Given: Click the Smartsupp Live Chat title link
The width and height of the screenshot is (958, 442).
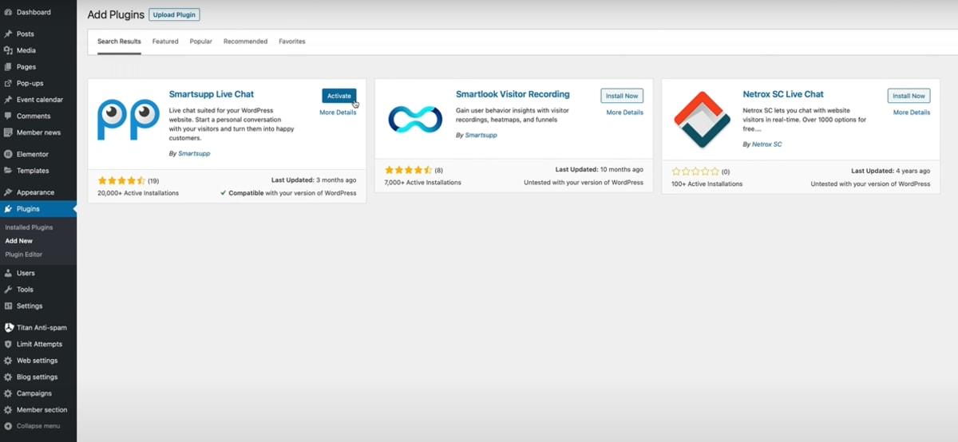Looking at the screenshot, I should coord(212,94).
